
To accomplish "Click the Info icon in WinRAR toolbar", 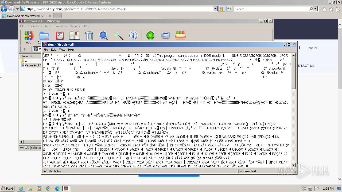I will pyautogui.click(x=133, y=36).
